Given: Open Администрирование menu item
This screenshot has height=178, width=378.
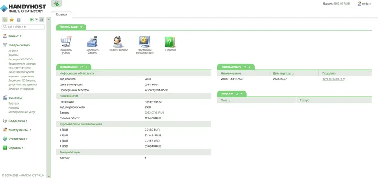Looking at the screenshot, I should 21,76.
